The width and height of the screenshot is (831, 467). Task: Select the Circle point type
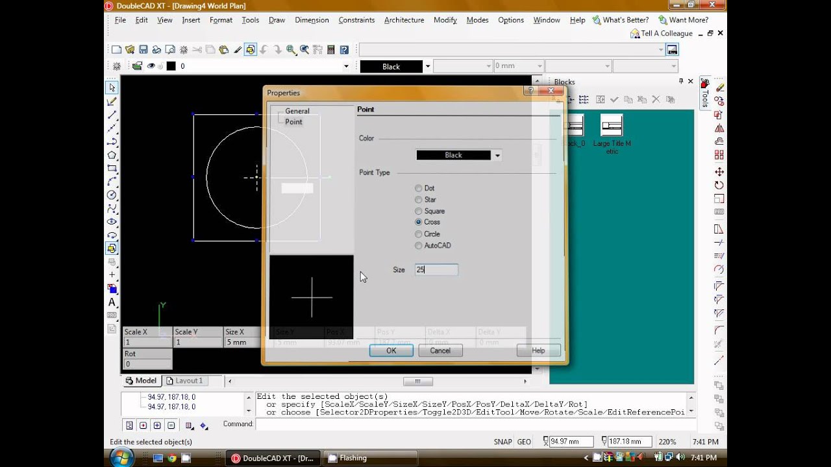pos(418,234)
